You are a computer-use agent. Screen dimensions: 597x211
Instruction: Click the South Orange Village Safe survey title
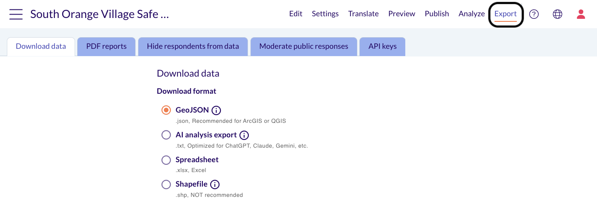[x=99, y=14]
